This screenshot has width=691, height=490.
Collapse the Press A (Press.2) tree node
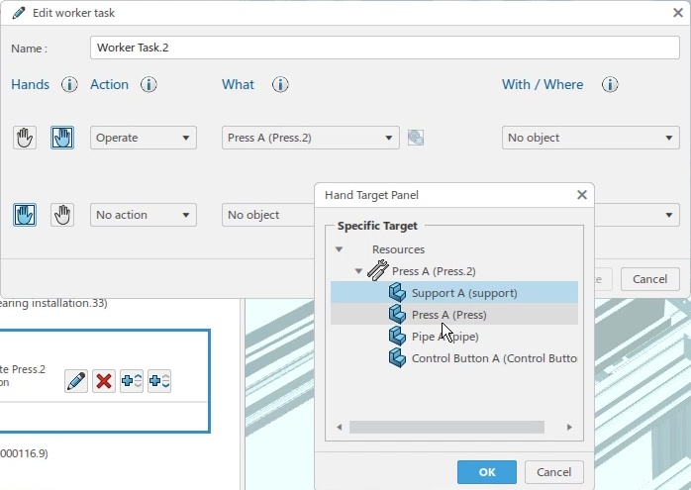[358, 271]
